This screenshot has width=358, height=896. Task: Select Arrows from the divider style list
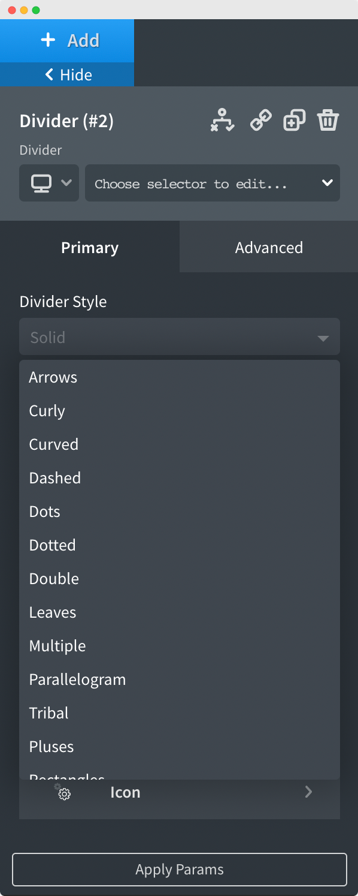click(53, 377)
